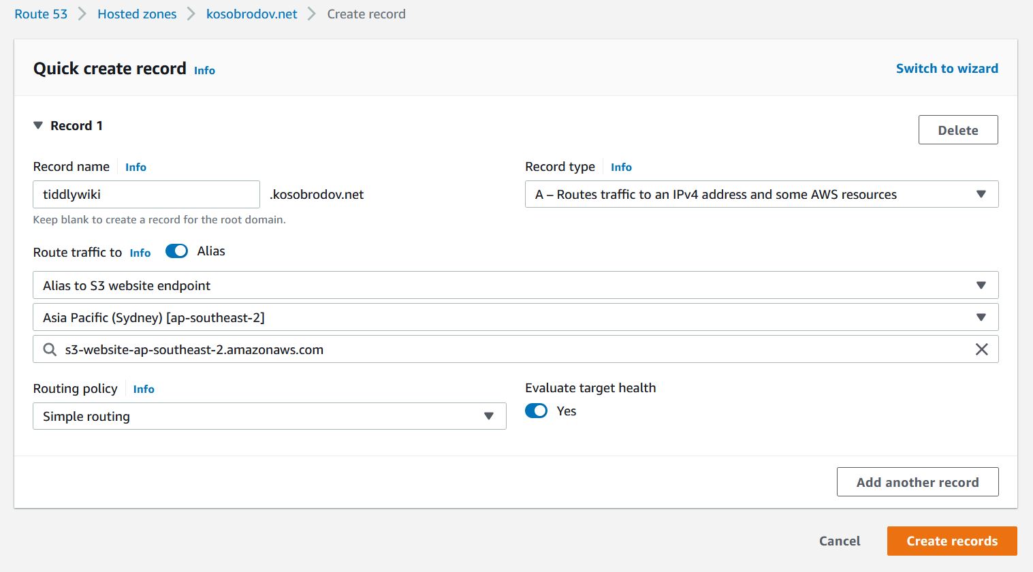This screenshot has height=572, width=1033.
Task: Click the .kosobrodov.net domain suffix text
Action: point(317,194)
